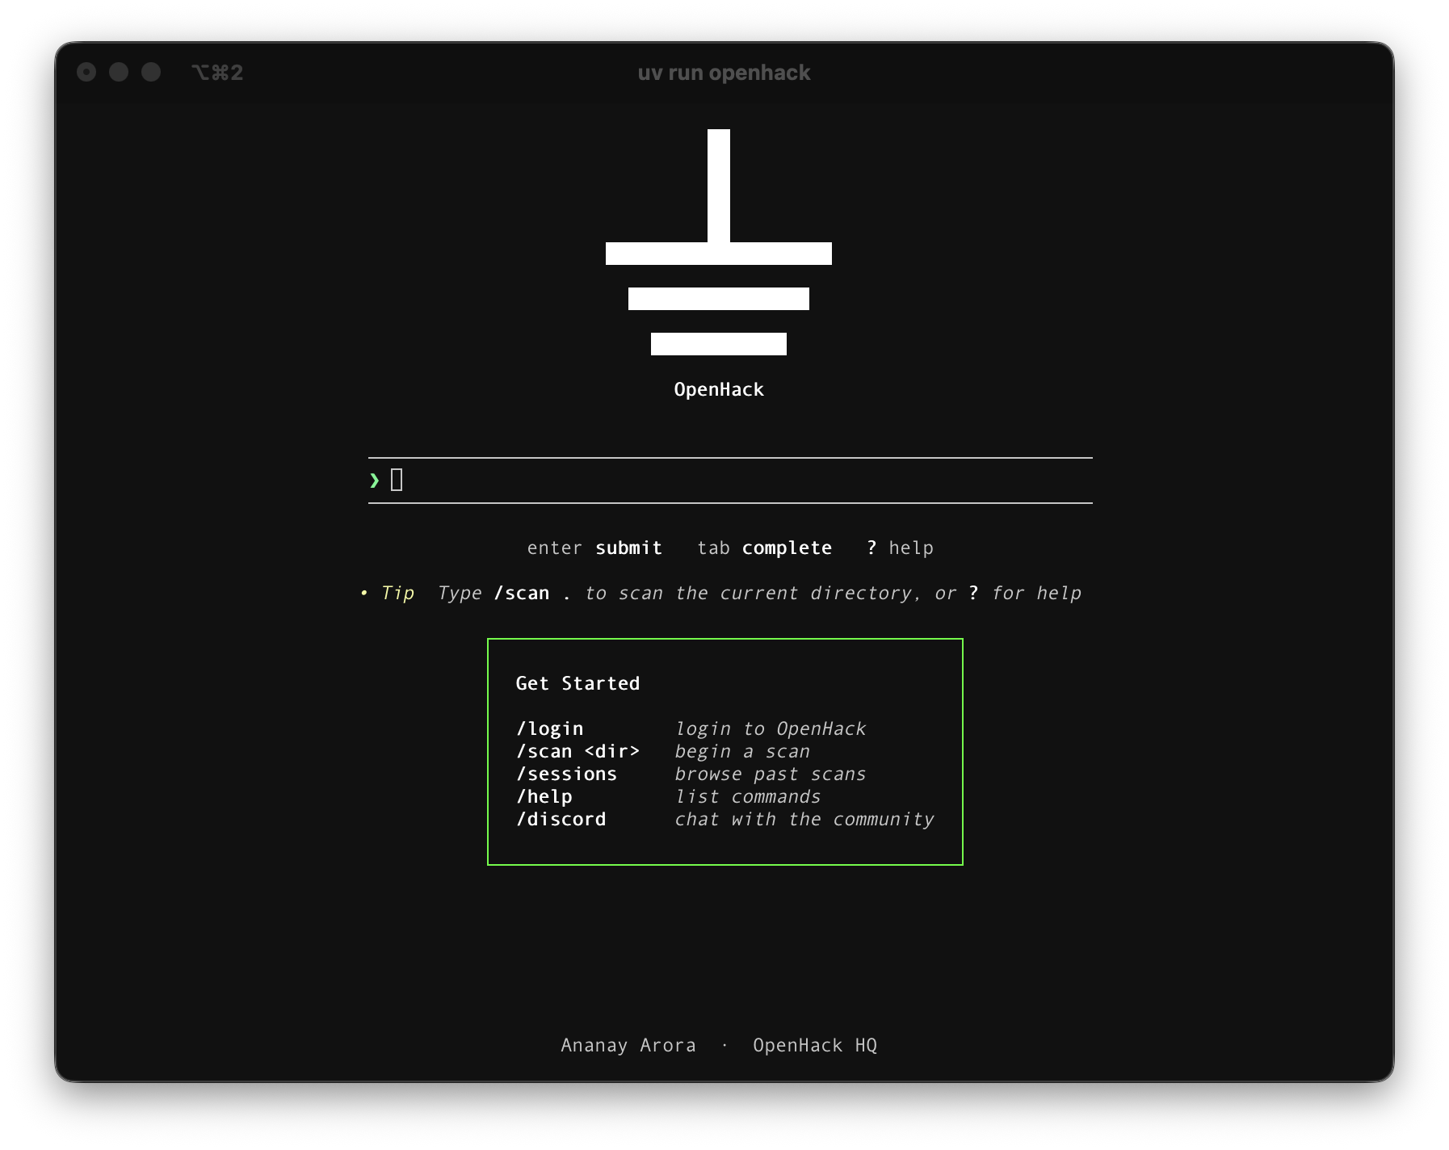Minimize the terminal window

[119, 72]
